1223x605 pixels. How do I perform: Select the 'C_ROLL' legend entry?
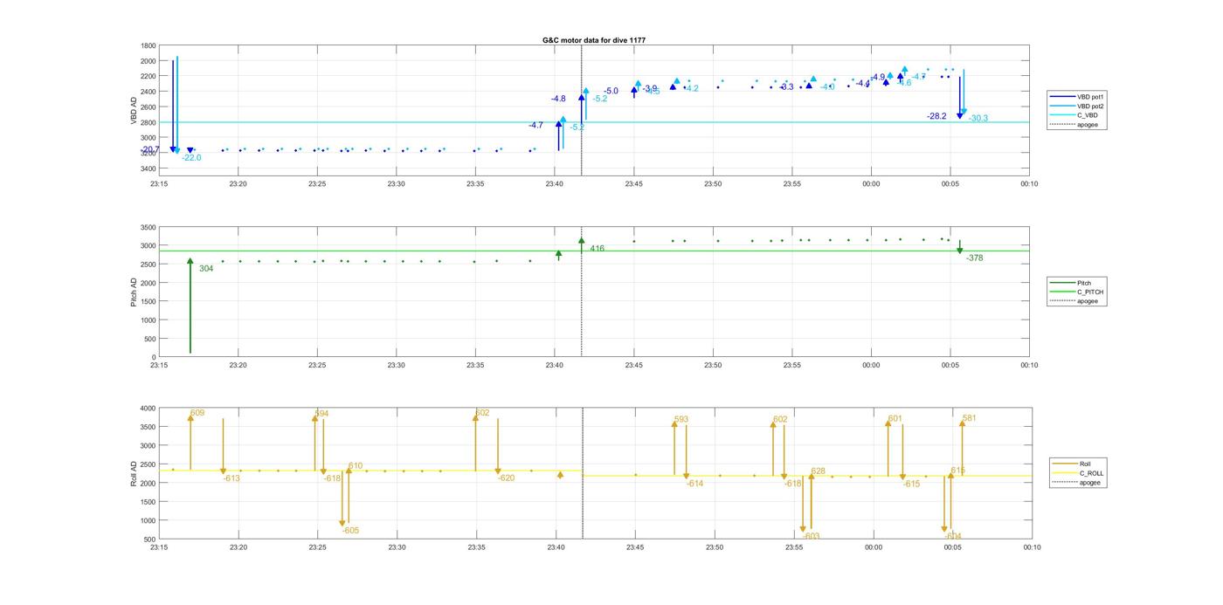point(1080,473)
